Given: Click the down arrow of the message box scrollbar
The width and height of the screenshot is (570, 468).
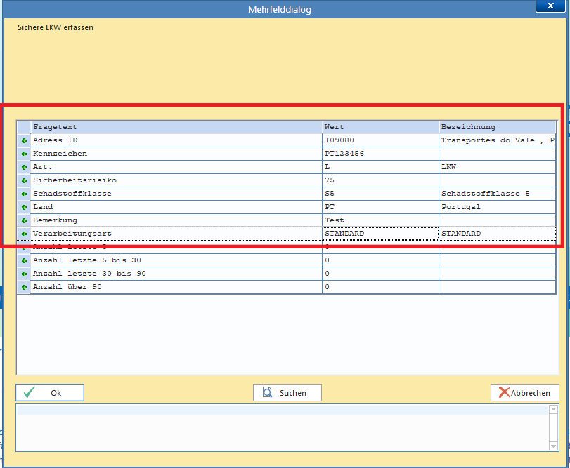Looking at the screenshot, I should (x=553, y=446).
